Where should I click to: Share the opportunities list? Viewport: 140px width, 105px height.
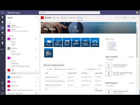[x=70, y=69]
